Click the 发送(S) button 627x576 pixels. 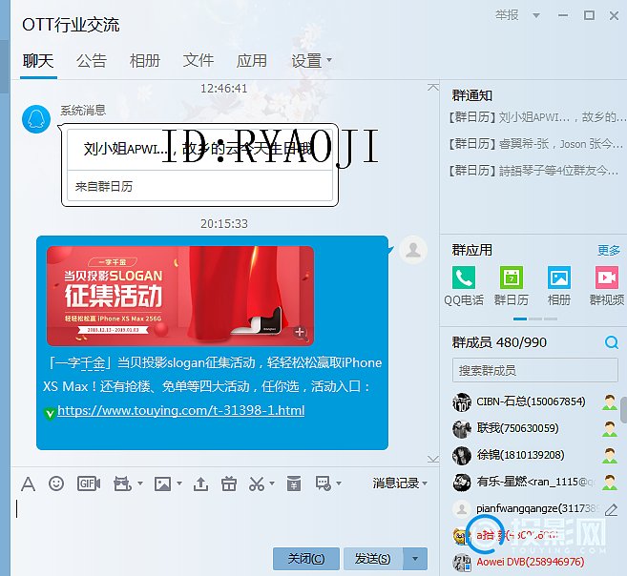(373, 559)
